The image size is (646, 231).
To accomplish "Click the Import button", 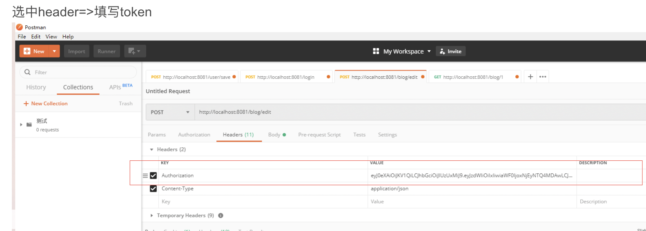I will (76, 51).
